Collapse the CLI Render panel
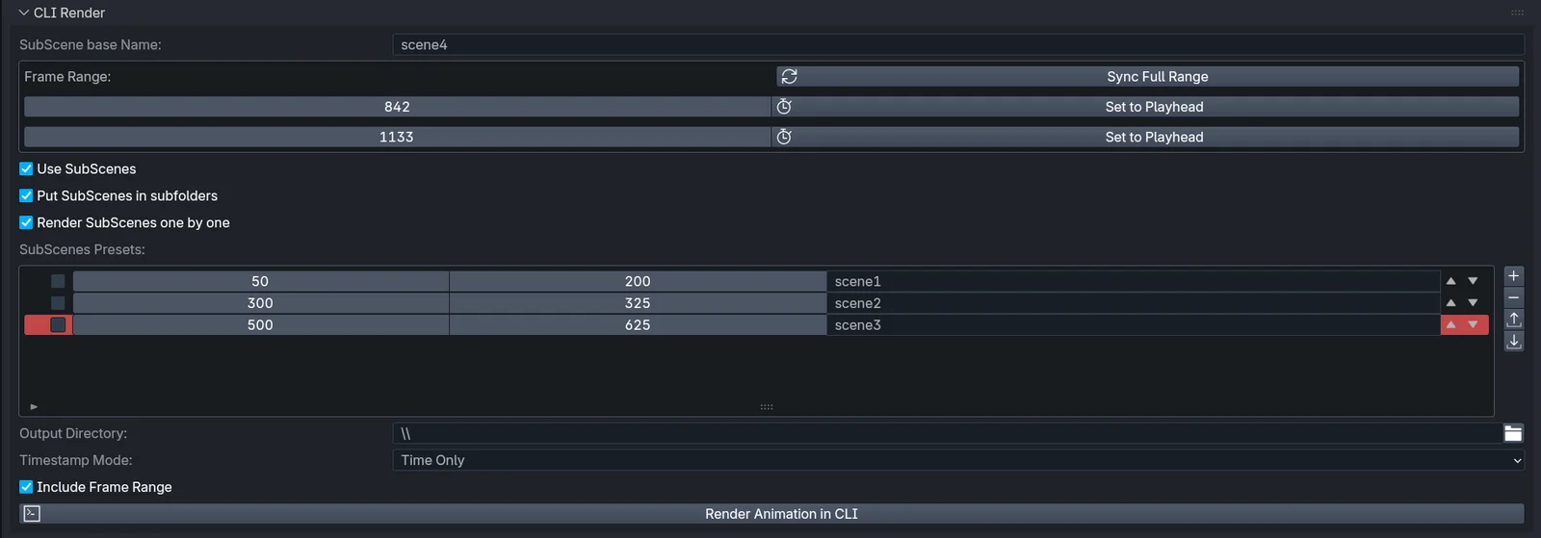The image size is (1541, 538). click(24, 13)
